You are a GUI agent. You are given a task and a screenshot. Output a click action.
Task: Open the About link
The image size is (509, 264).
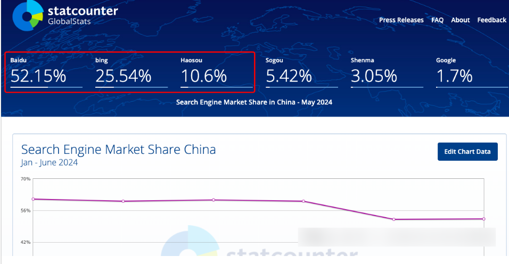460,20
